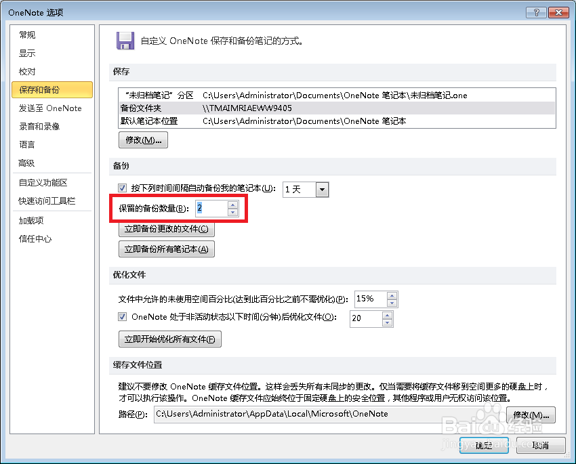
Task: Increase the number of backups to keep
Action: pos(233,205)
